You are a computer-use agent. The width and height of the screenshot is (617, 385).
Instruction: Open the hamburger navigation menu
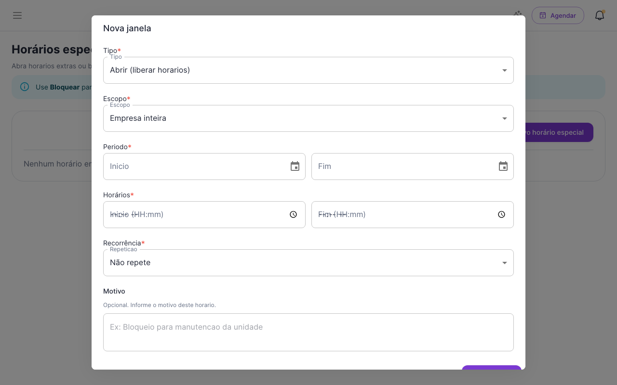point(17,15)
